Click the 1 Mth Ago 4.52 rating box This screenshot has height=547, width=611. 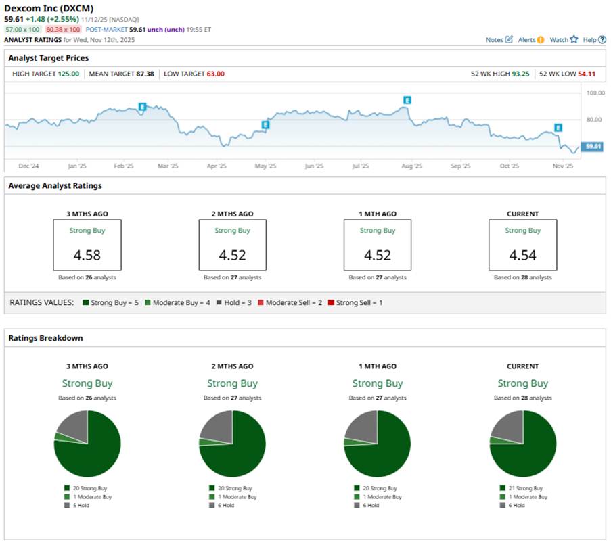(378, 244)
